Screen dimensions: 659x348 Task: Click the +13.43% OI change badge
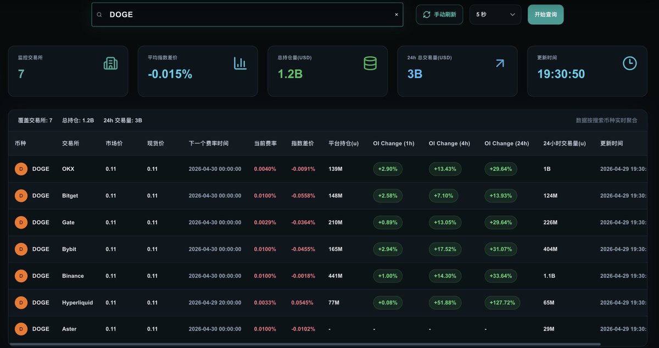point(445,169)
